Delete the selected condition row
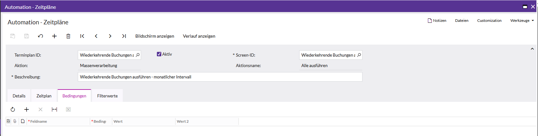The height and width of the screenshot is (136, 538). 40,109
